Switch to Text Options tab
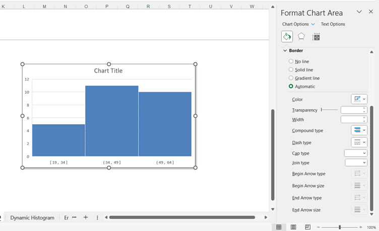 [333, 24]
